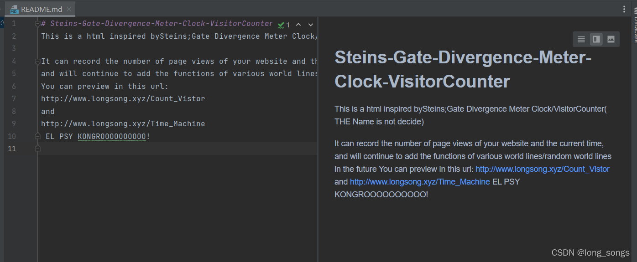
Task: Click the line number 7 in gutter
Action: pos(14,98)
